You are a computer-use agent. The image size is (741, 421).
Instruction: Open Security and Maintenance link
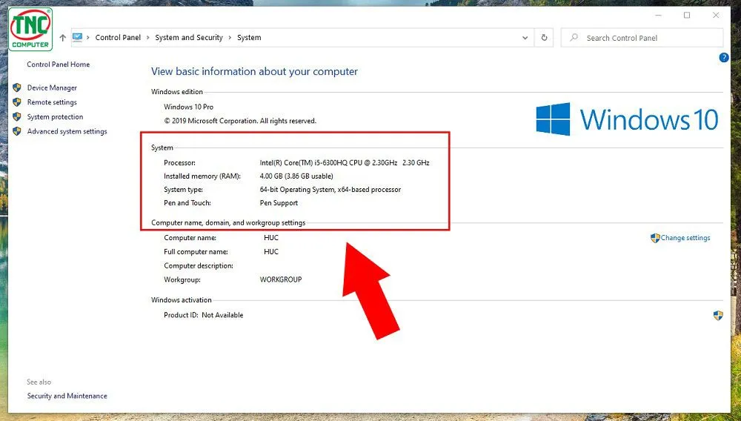tap(67, 396)
